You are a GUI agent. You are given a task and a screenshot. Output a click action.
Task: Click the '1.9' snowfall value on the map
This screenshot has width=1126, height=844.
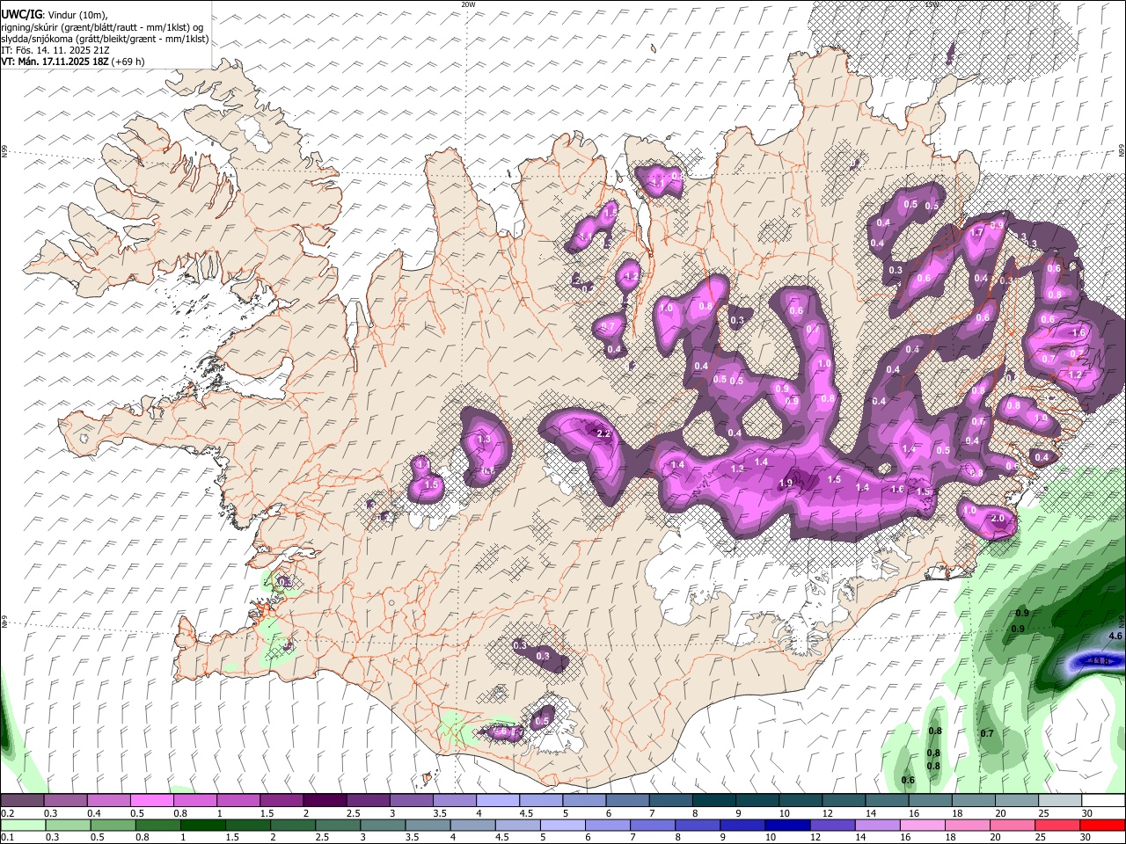click(x=786, y=483)
